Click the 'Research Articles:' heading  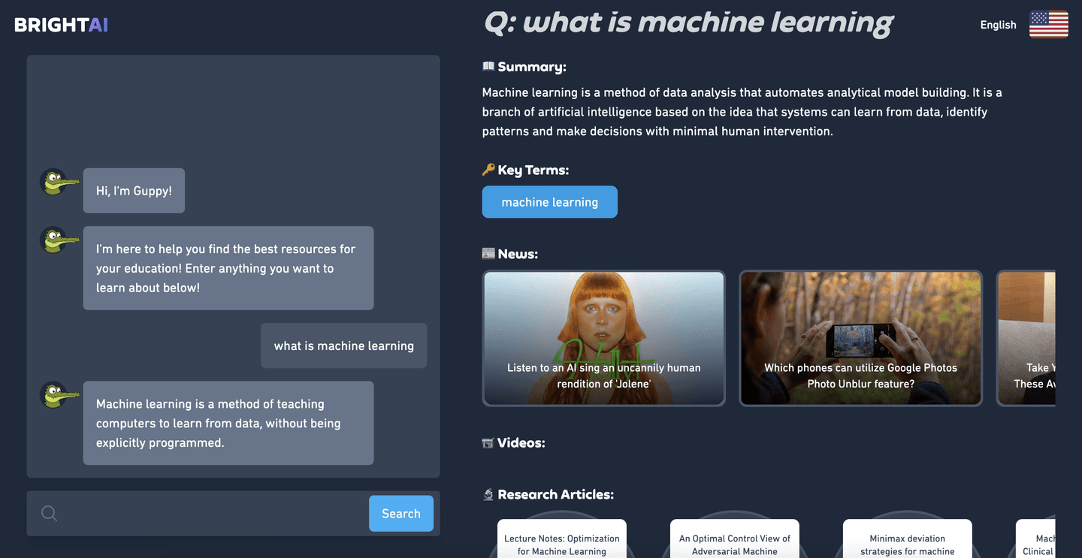556,494
